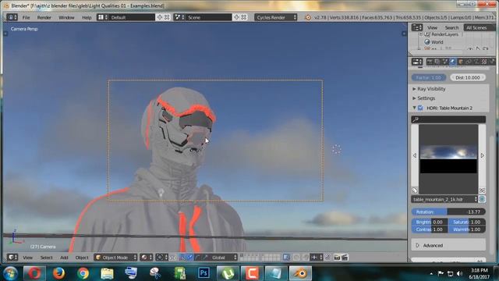Switch to the World properties tab

(452, 62)
